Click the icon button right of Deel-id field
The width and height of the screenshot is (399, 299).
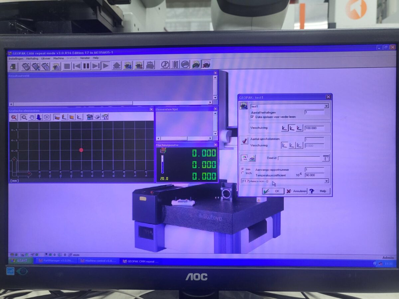[x=326, y=158]
